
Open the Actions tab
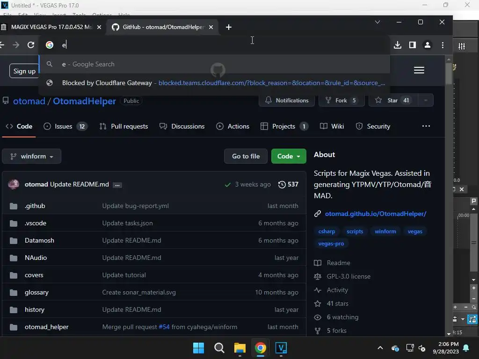tap(233, 126)
